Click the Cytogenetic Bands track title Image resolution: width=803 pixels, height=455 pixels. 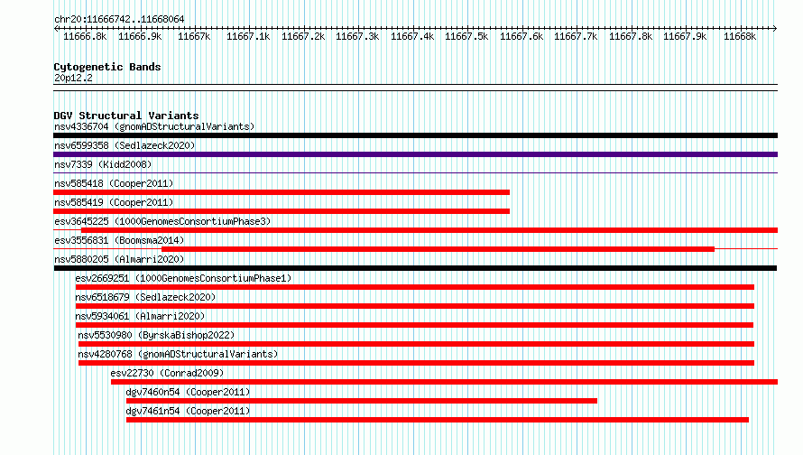tap(107, 67)
